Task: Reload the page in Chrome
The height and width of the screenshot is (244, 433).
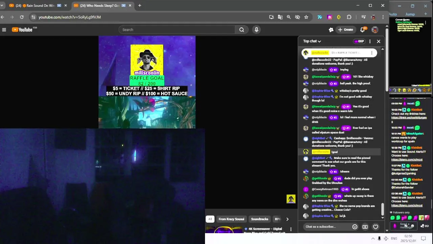Action: (22, 17)
